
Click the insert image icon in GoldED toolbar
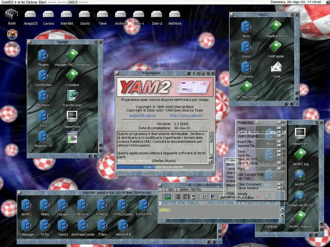(168, 197)
